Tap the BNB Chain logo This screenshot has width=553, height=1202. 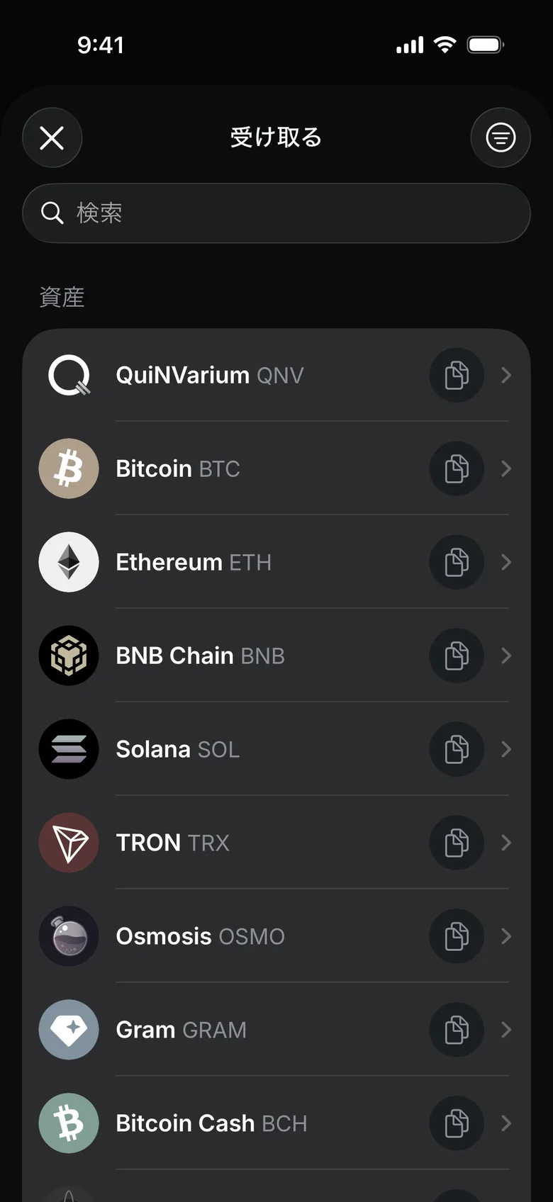[x=69, y=656]
